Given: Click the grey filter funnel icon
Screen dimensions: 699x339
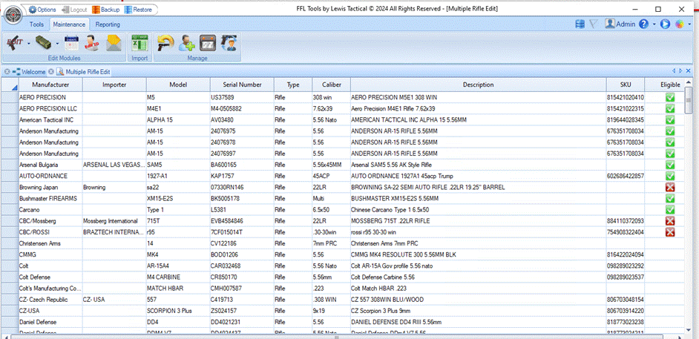Looking at the screenshot, I should click(593, 24).
